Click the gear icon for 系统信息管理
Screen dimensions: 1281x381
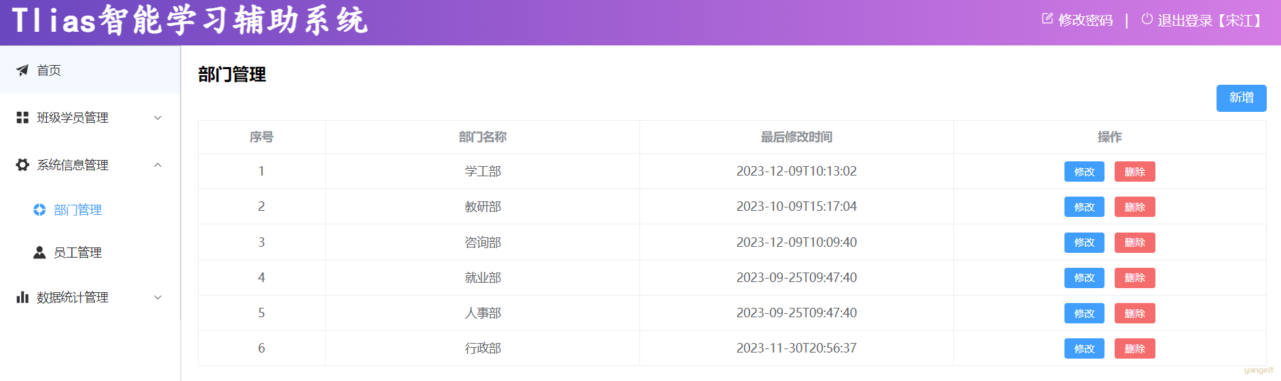(22, 165)
